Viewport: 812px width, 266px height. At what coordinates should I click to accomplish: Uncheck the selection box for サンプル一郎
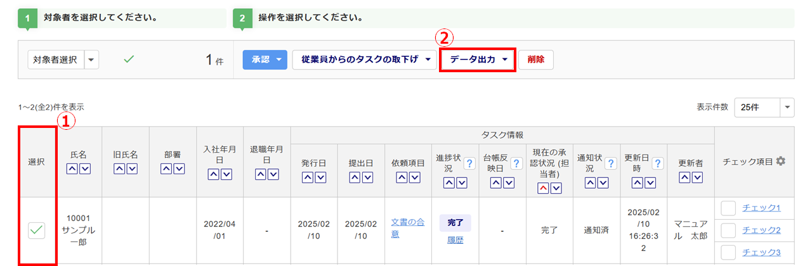[x=36, y=231]
